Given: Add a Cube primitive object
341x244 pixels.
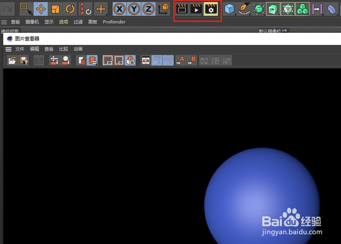Looking at the screenshot, I should [230, 9].
